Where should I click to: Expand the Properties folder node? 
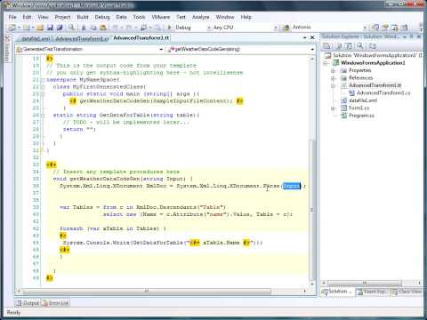(333, 70)
